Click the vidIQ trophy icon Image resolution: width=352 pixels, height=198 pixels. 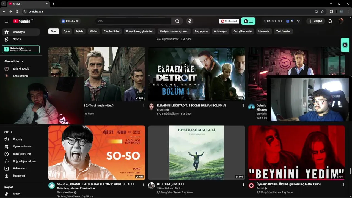(x=298, y=21)
